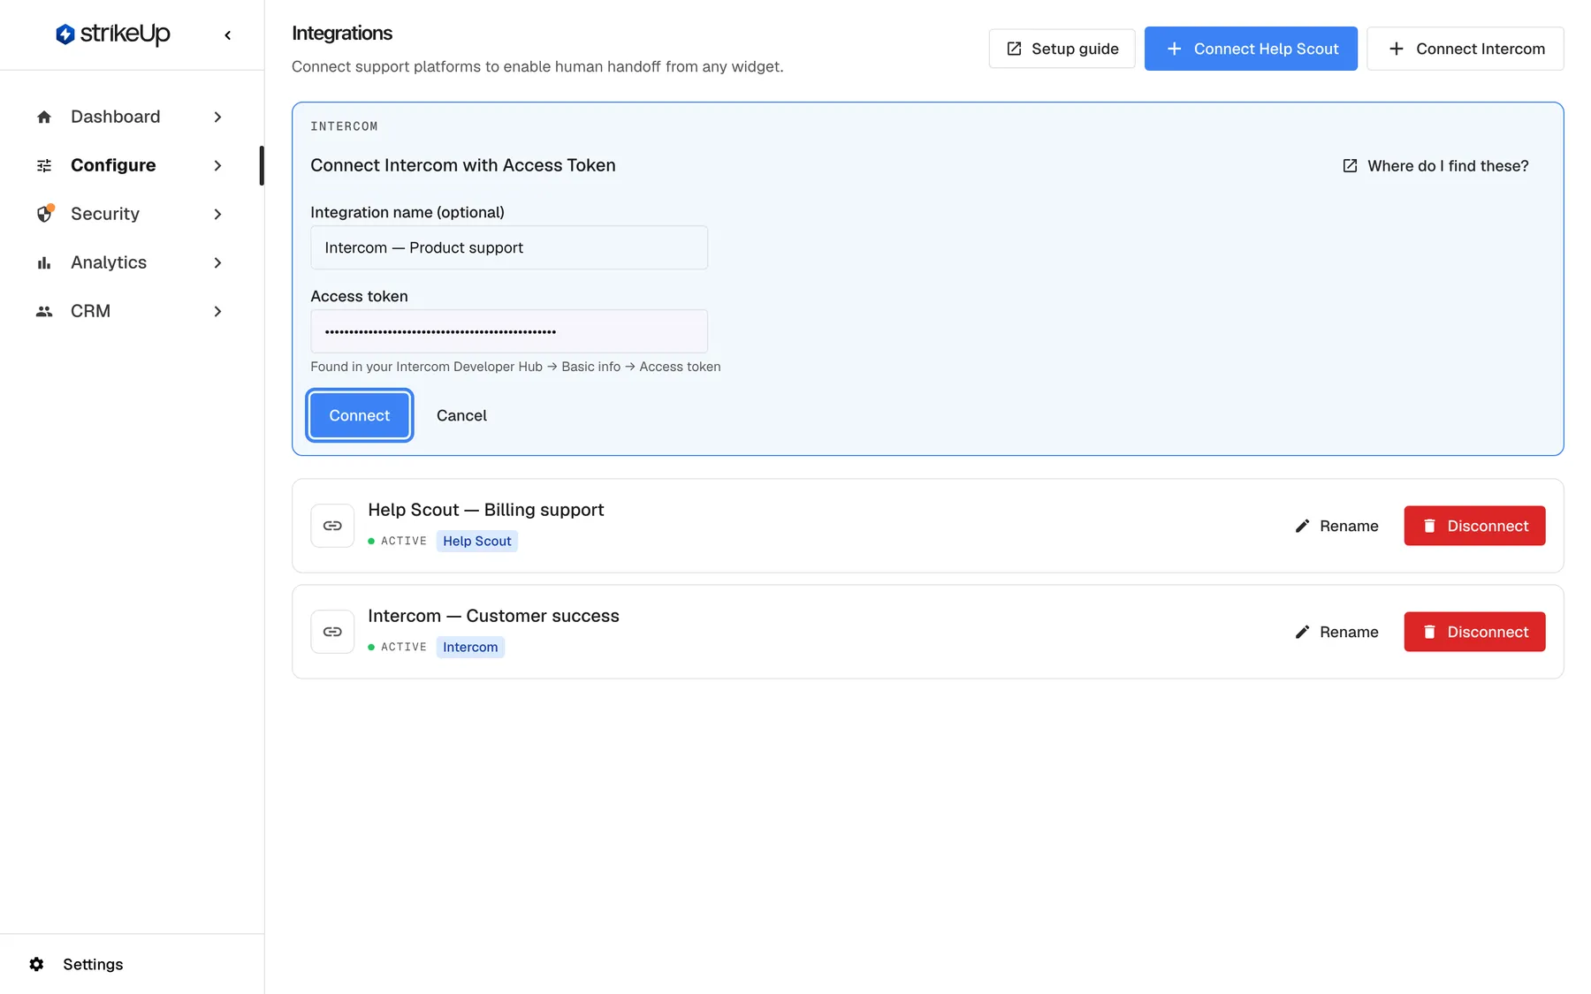
Task: Expand the Dashboard menu chevron
Action: pyautogui.click(x=217, y=117)
